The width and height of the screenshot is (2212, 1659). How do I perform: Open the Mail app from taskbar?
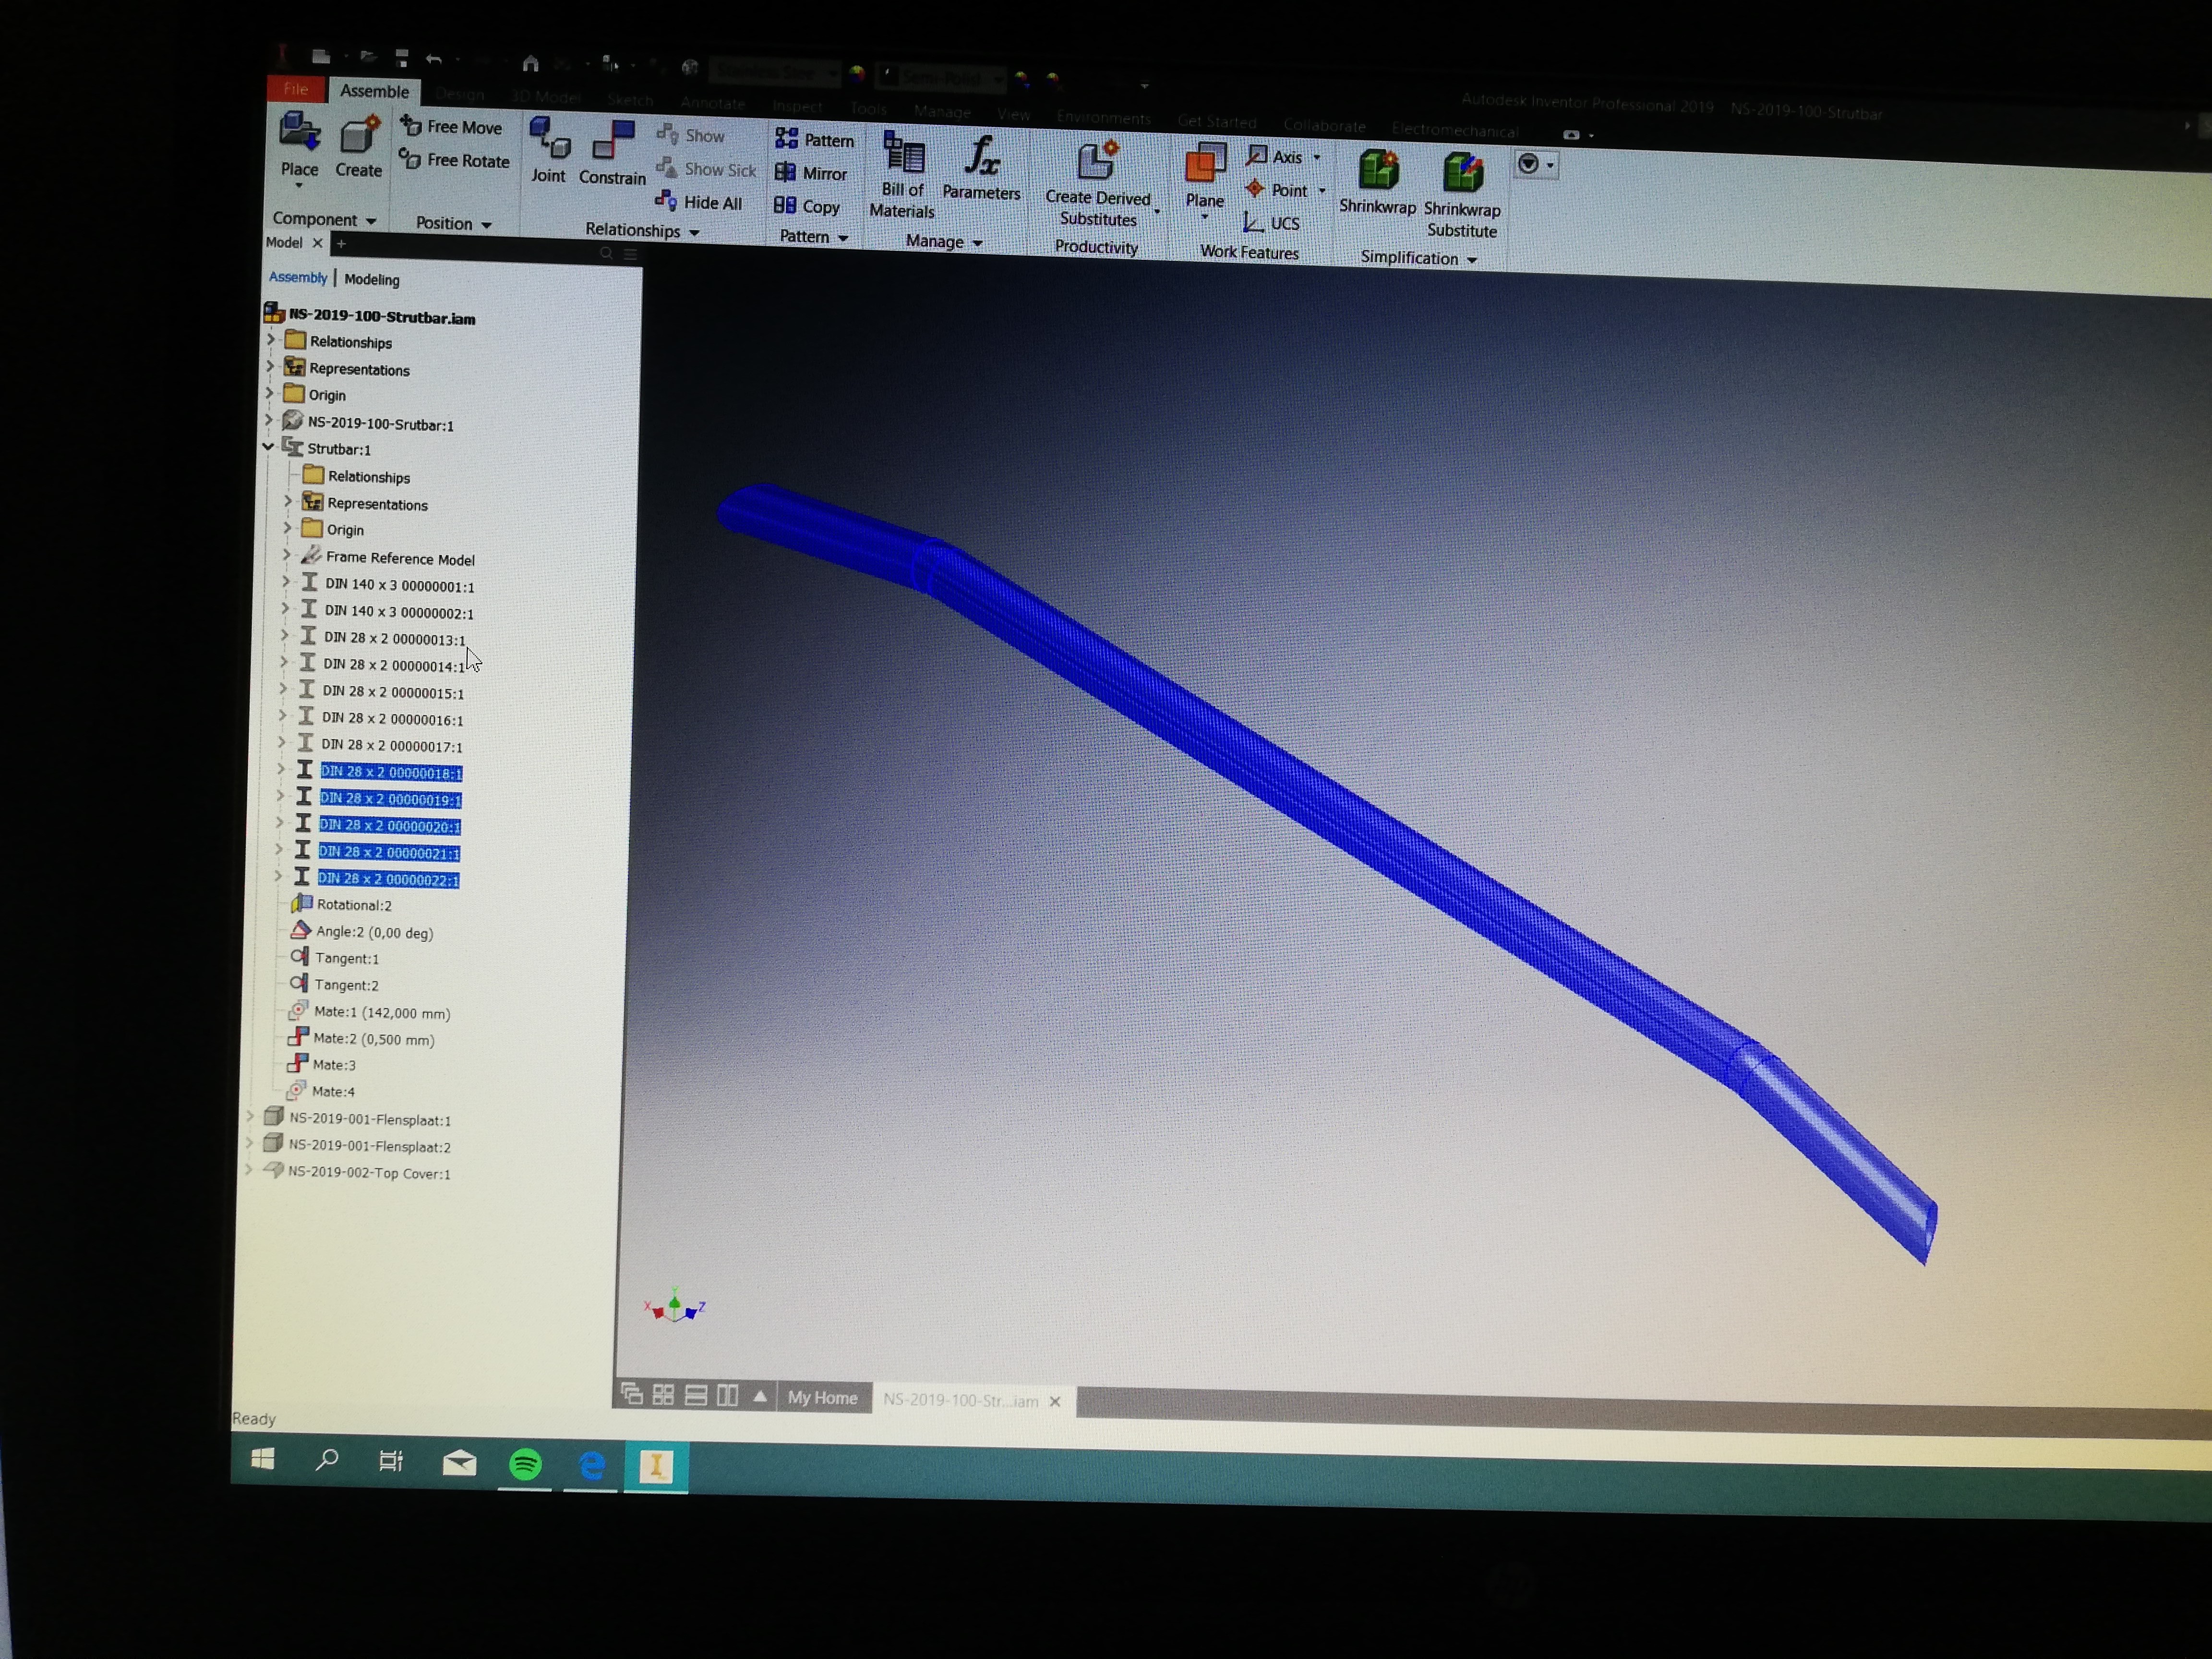pyautogui.click(x=459, y=1463)
